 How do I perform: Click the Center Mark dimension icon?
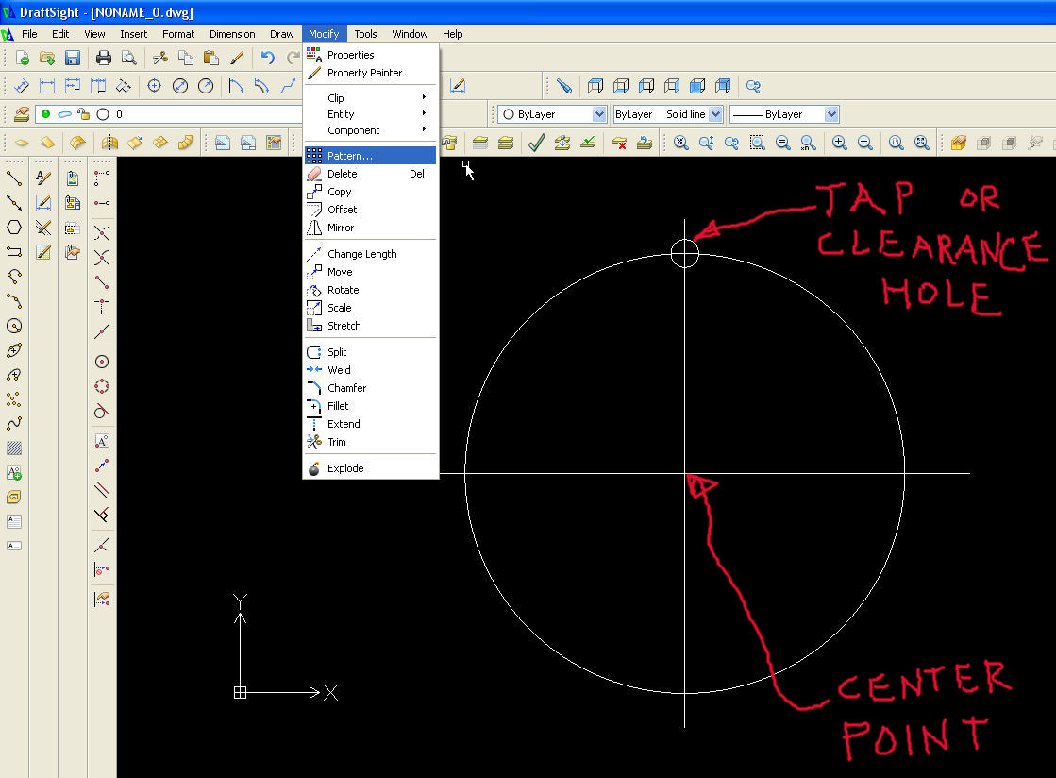point(154,86)
